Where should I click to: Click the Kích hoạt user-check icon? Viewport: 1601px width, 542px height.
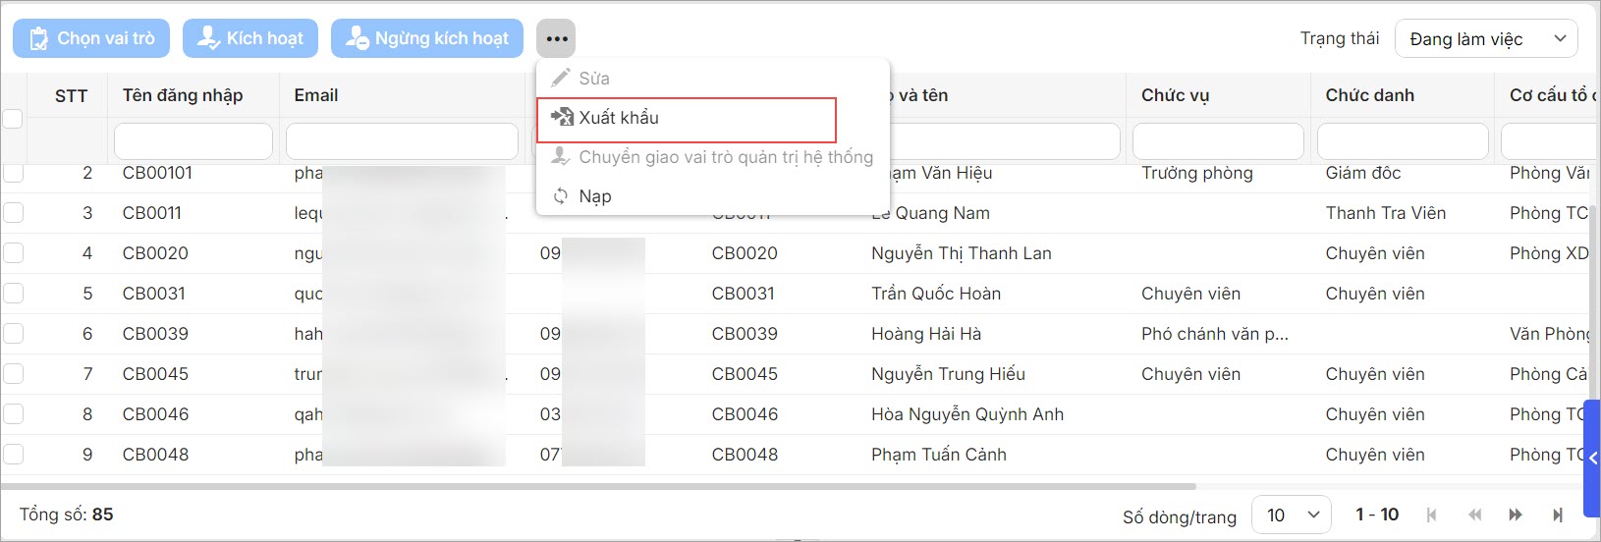click(x=208, y=38)
